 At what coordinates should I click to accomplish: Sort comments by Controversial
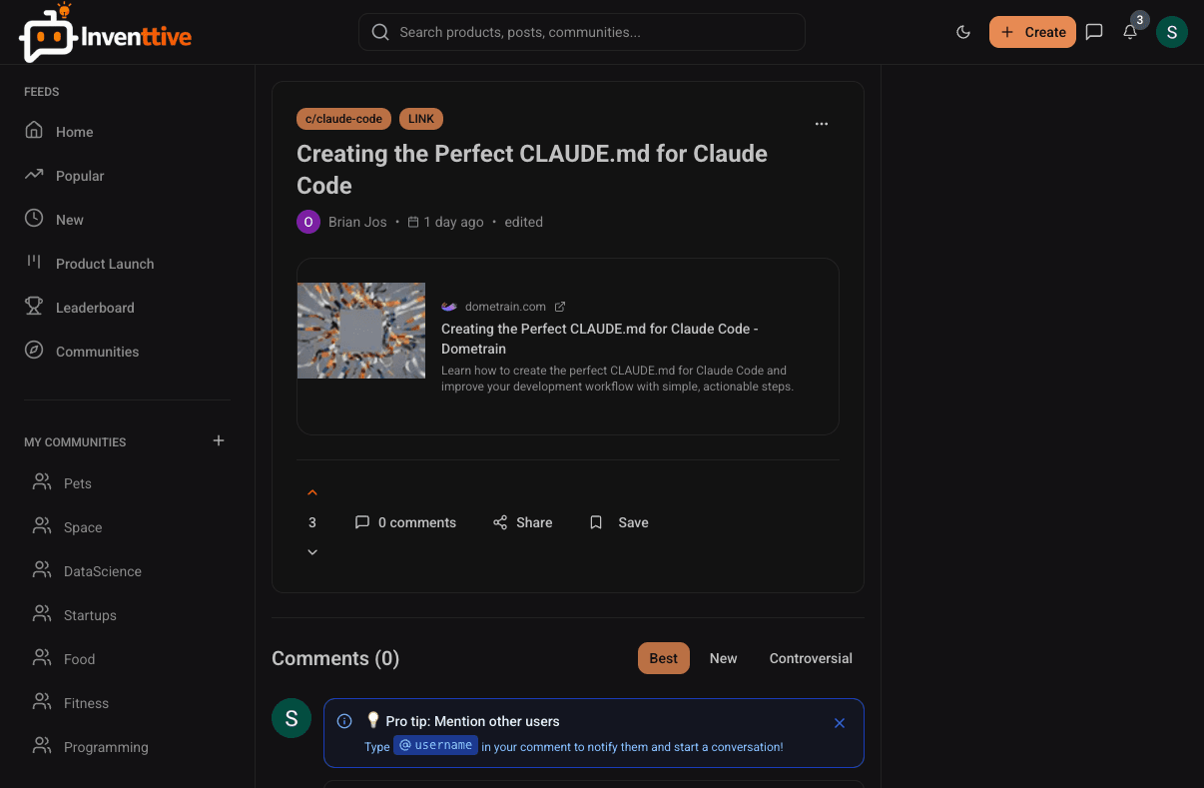pyautogui.click(x=811, y=658)
